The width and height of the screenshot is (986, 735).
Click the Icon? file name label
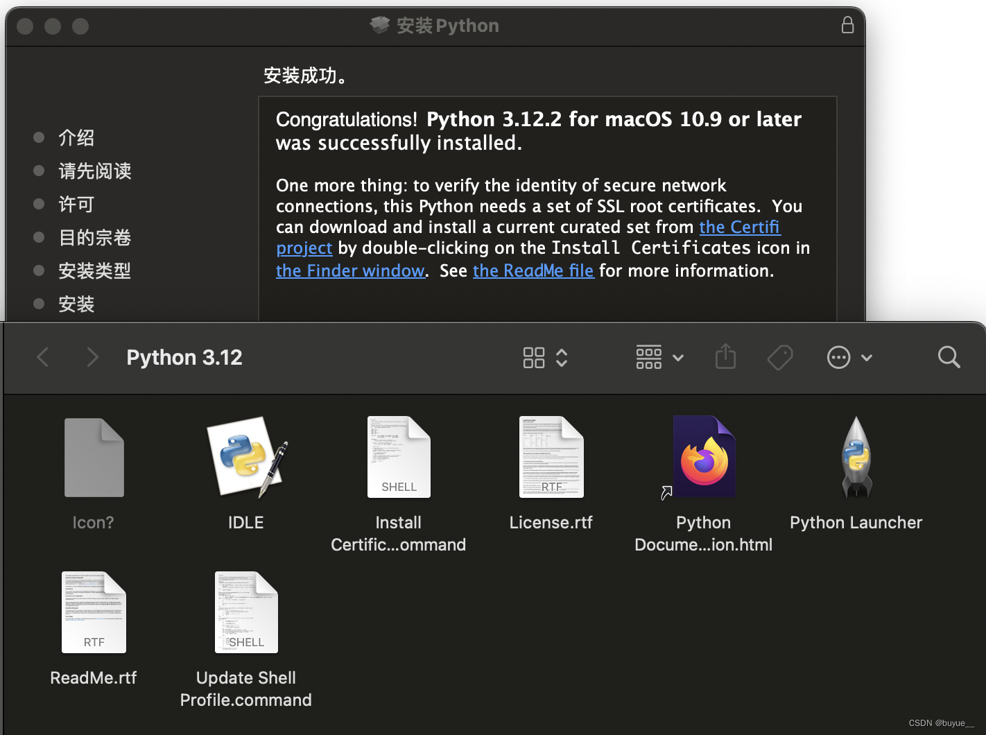pyautogui.click(x=94, y=523)
